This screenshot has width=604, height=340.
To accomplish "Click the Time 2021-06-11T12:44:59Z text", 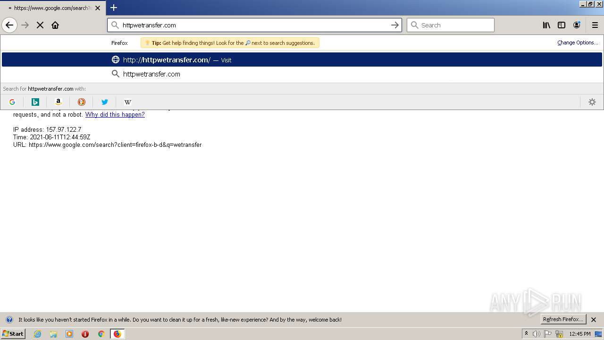I will [52, 137].
